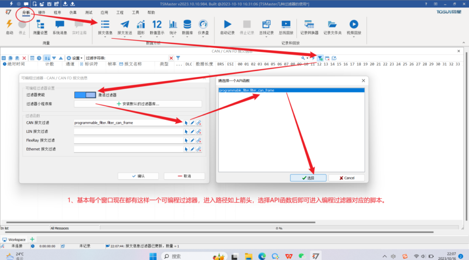The height and width of the screenshot is (260, 469).
Task: Click 安装默认的过滤器库 button
Action: [138, 104]
